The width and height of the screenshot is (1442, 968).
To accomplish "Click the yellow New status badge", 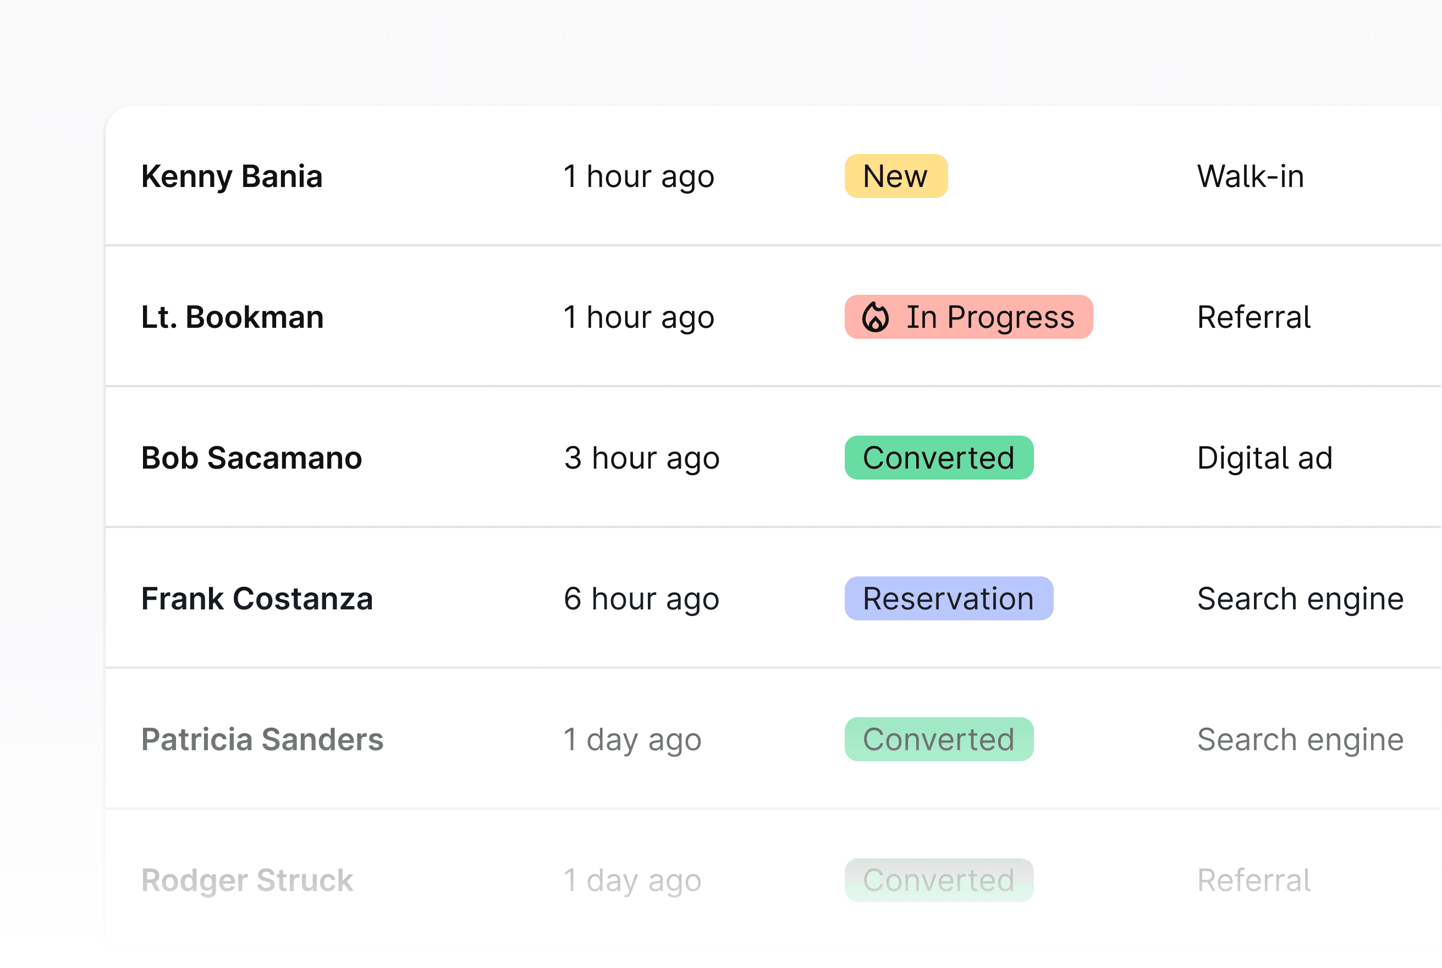I will pyautogui.click(x=895, y=177).
